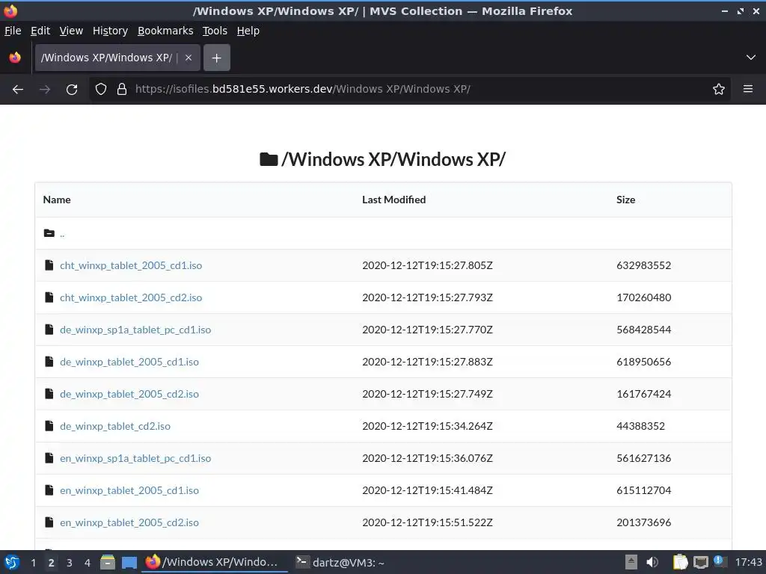Open the Tools menu
The width and height of the screenshot is (766, 574).
[215, 31]
